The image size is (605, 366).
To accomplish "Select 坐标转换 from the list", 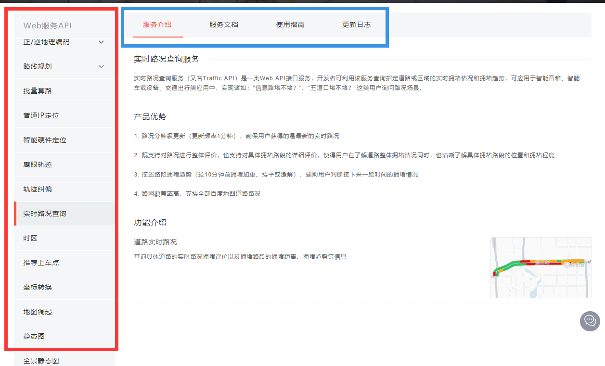I will [x=37, y=287].
